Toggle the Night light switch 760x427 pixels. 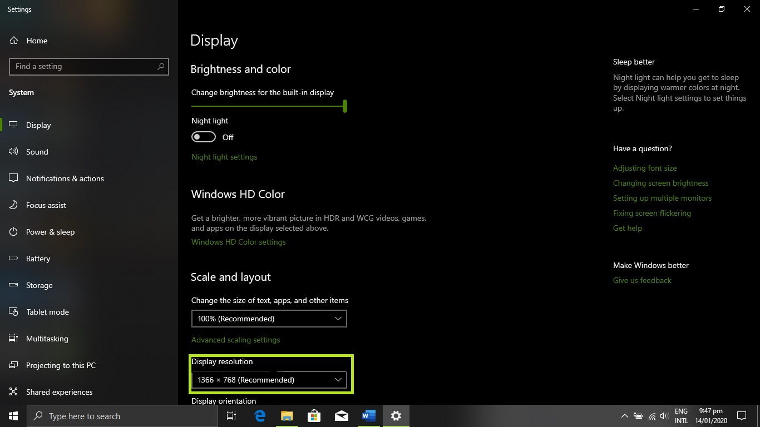click(x=204, y=137)
